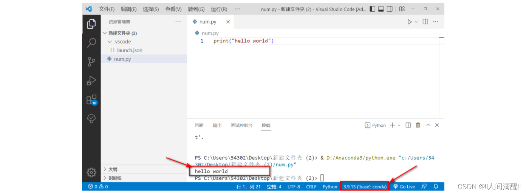
Task: Open Extensions view with 10 badge
Action: click(x=91, y=100)
